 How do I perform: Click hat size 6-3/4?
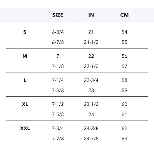point(58,32)
